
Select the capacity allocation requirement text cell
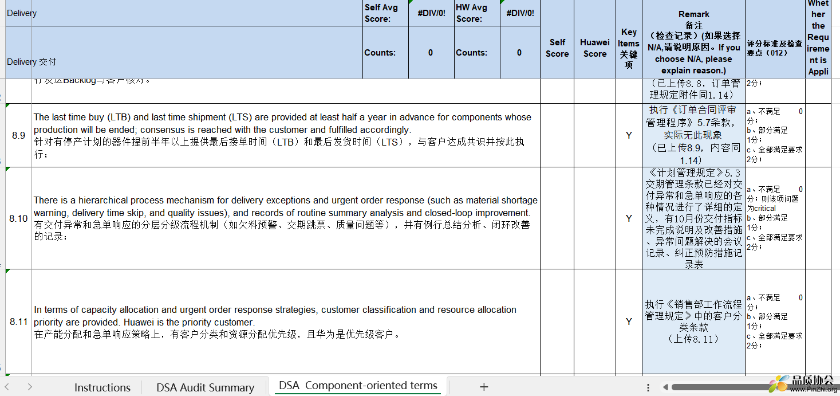(x=286, y=321)
